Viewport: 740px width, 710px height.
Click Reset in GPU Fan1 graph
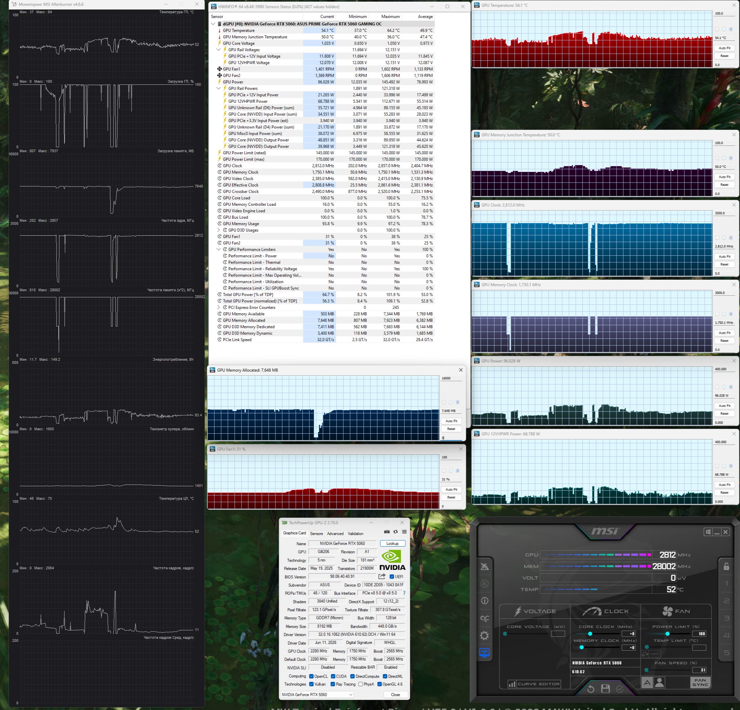[x=451, y=497]
